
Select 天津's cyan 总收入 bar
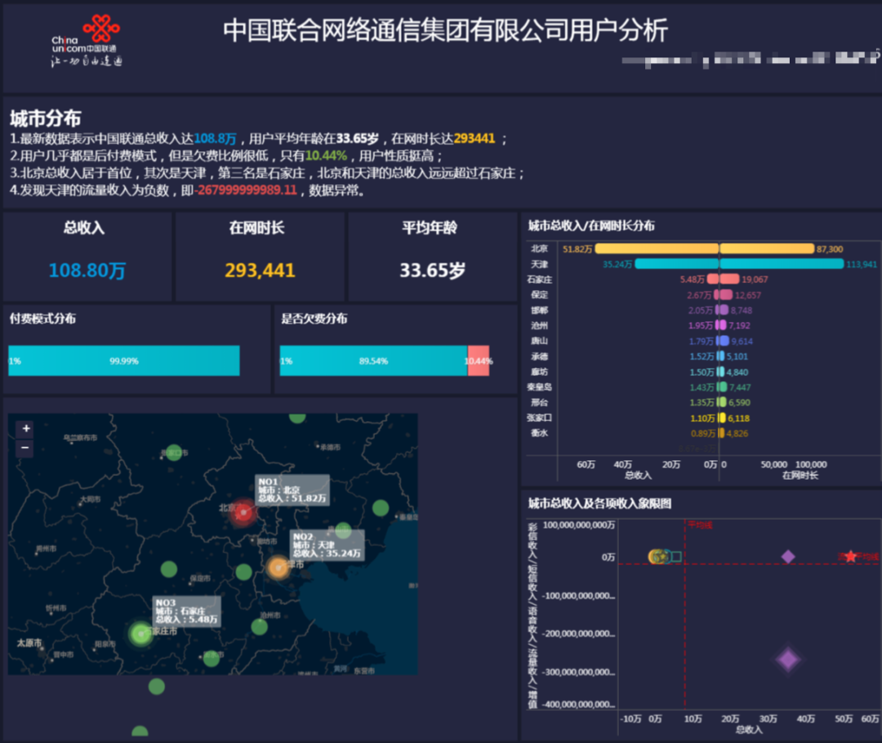(677, 264)
